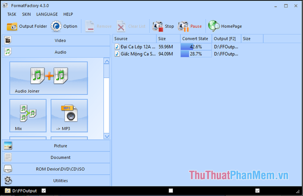303x196 pixels.
Task: Click the Clear List toolbar icon
Action: coord(121,26)
